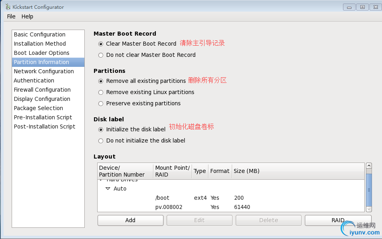Click the 200 size value
382x239 pixels.
239,198
